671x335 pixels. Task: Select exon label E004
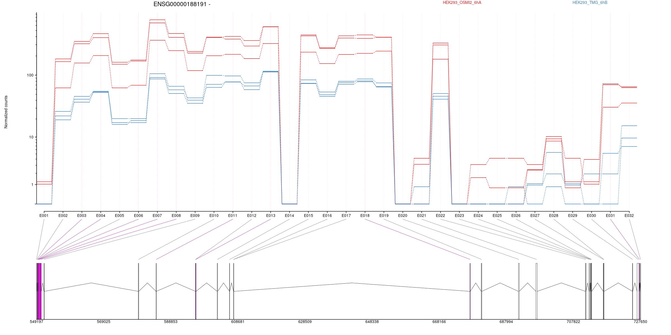[x=101, y=216]
